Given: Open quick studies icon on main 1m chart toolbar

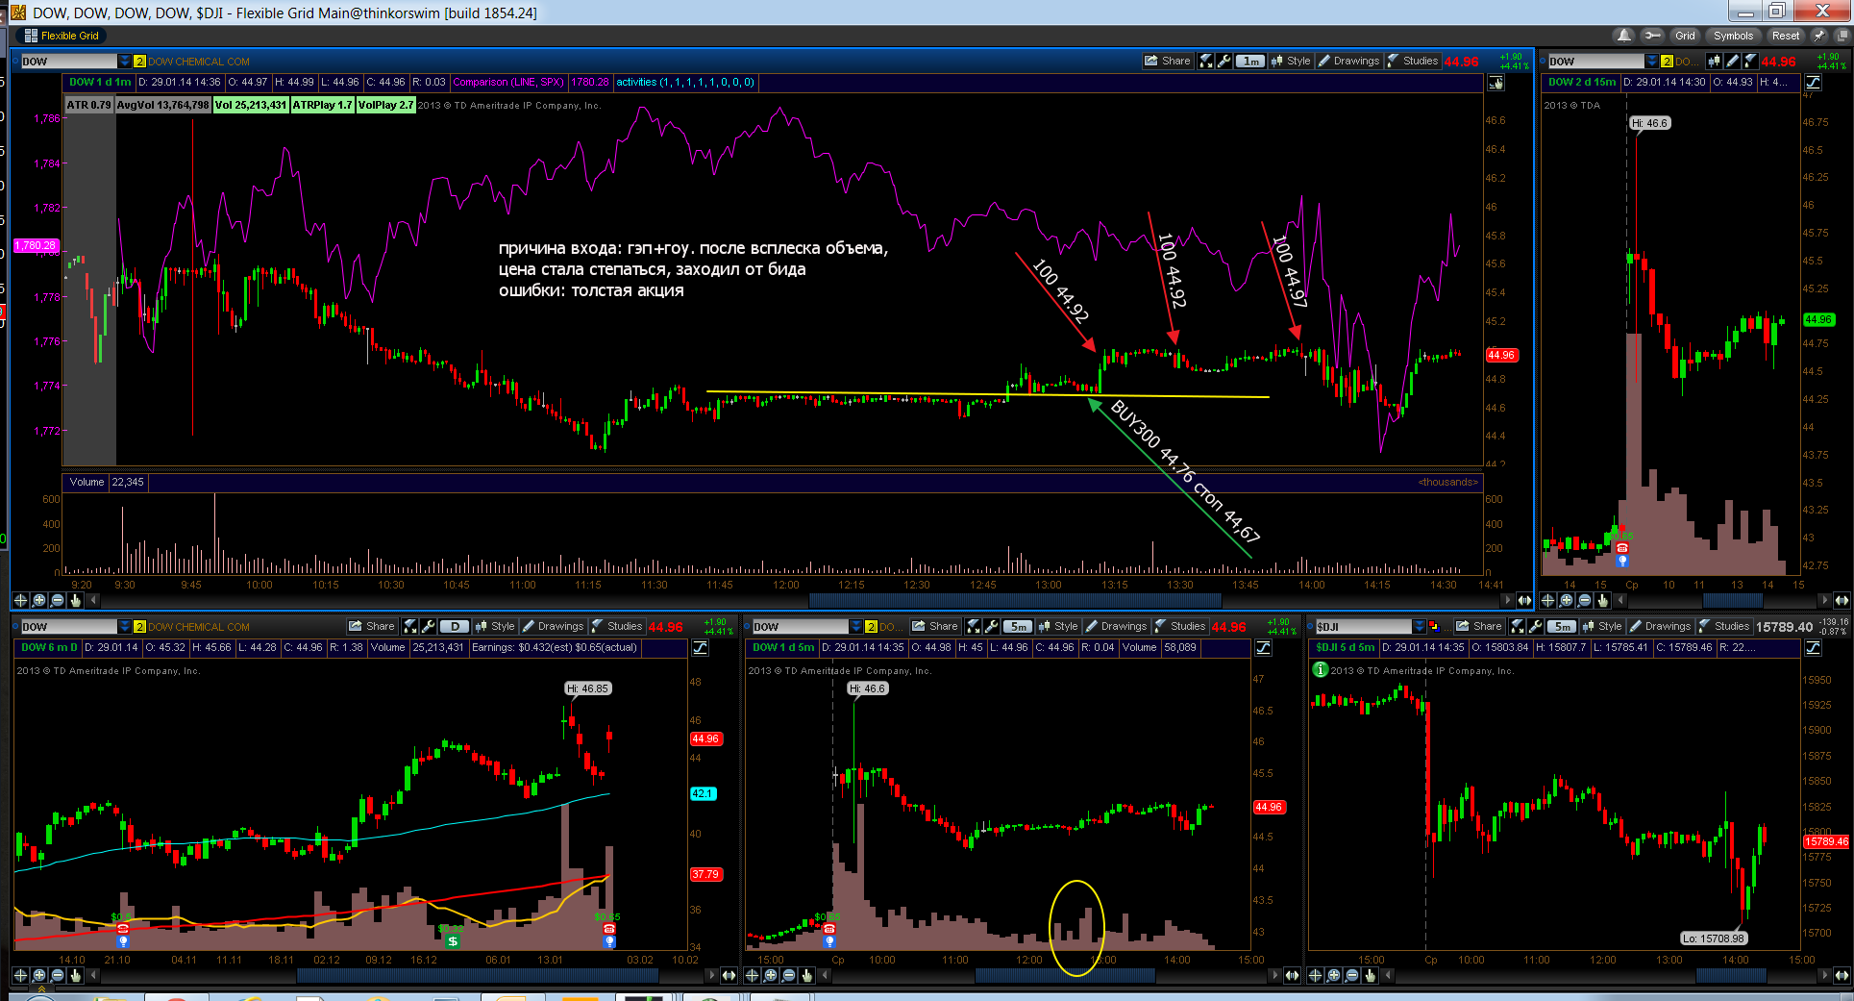Looking at the screenshot, I should pos(1206,61).
